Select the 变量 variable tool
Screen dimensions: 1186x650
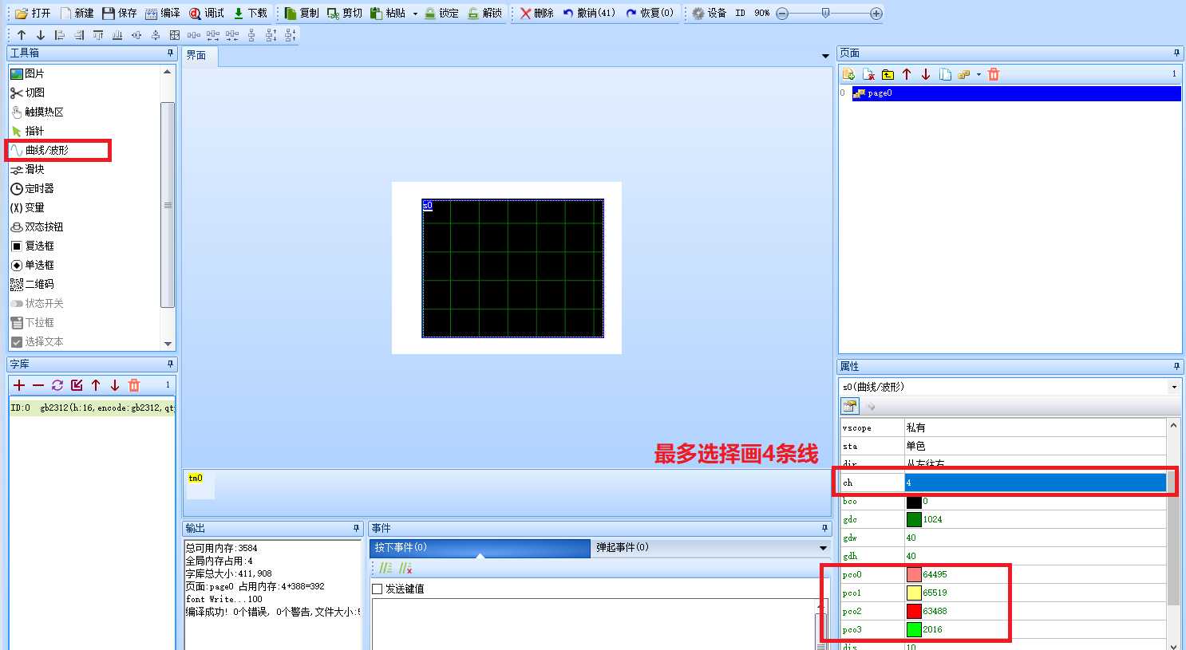(x=28, y=207)
